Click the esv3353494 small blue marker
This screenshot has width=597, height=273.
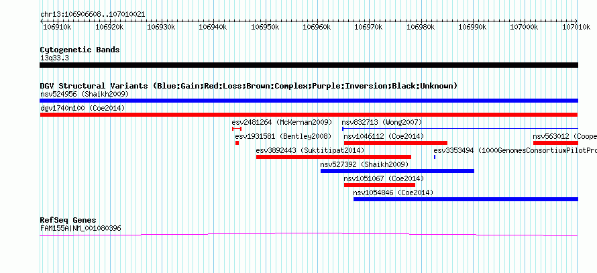click(x=435, y=157)
